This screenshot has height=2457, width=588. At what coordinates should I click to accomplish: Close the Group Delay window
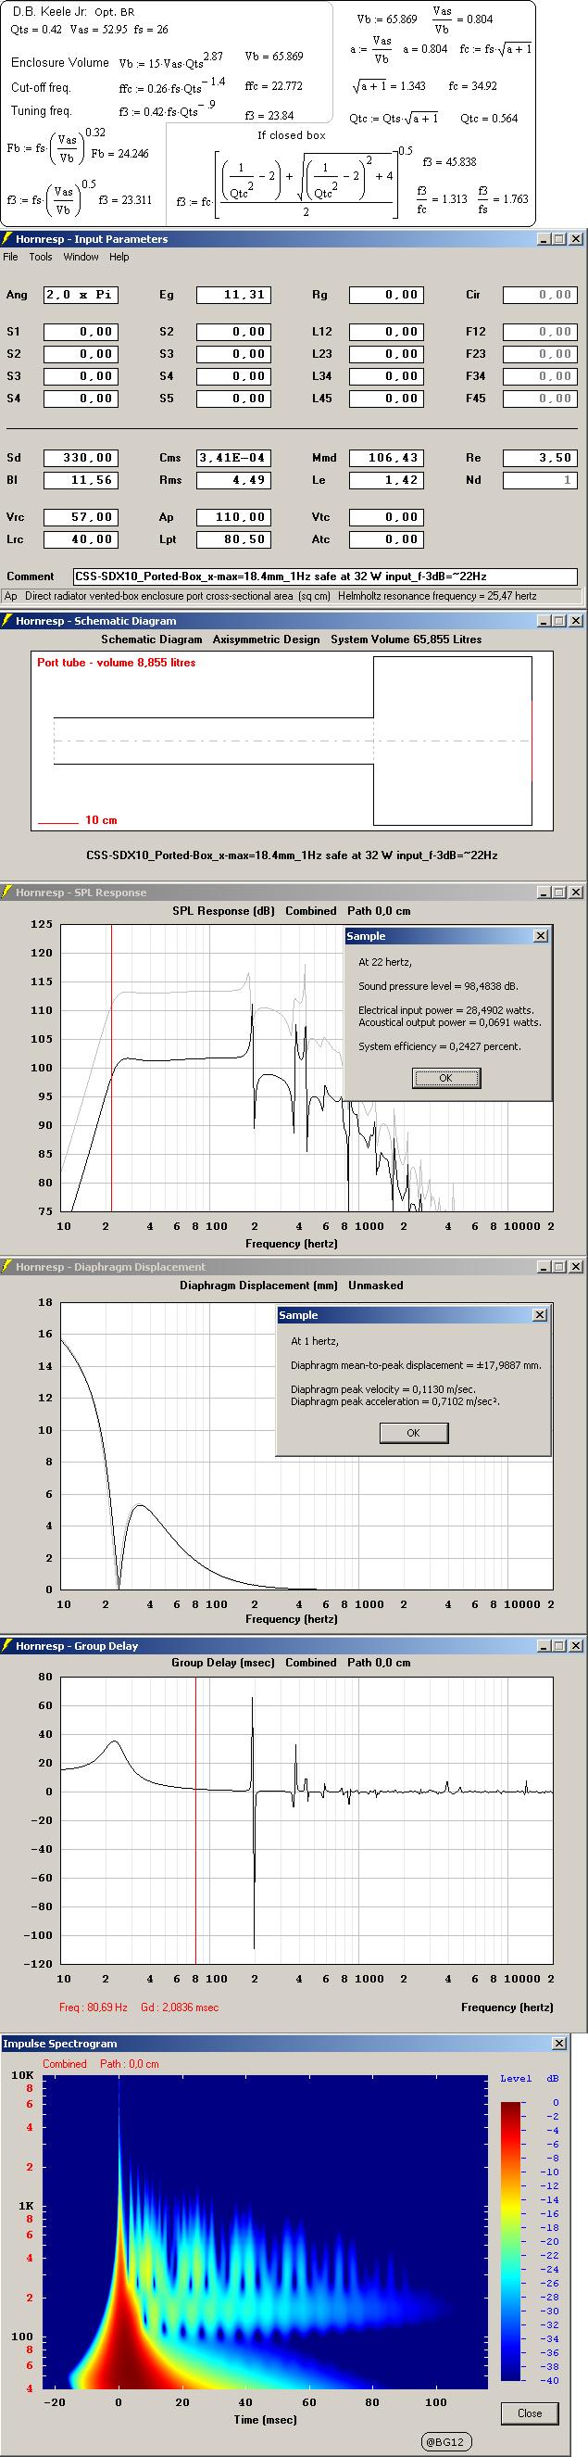coord(576,1645)
